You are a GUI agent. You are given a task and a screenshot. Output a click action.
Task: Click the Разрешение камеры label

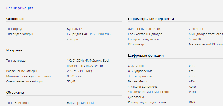[x=22, y=71]
